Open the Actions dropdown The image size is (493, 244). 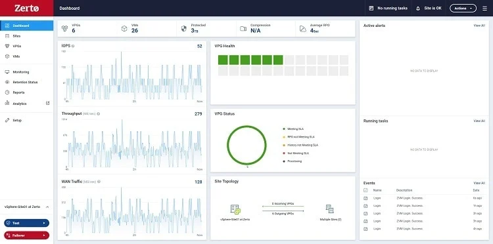[463, 9]
